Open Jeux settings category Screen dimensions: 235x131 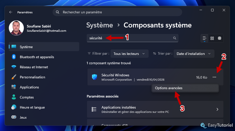(x=44, y=117)
